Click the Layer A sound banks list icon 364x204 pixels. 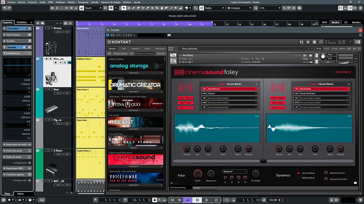(x=257, y=84)
